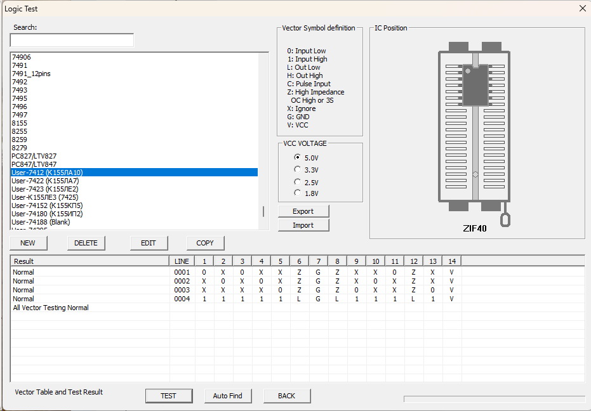591x411 pixels.
Task: Select the 3.3V voltage option
Action: [298, 169]
